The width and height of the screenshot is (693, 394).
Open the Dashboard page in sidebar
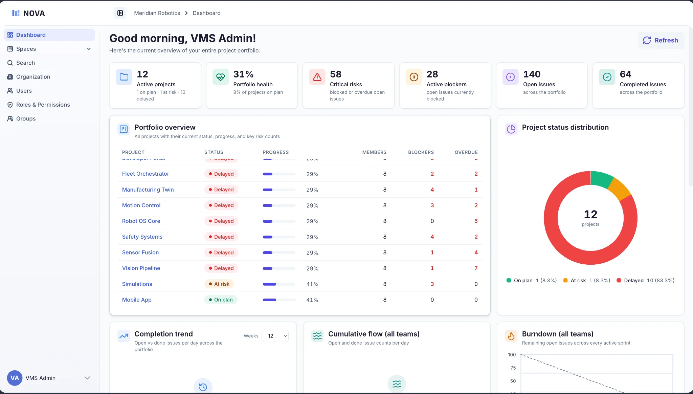pyautogui.click(x=49, y=35)
